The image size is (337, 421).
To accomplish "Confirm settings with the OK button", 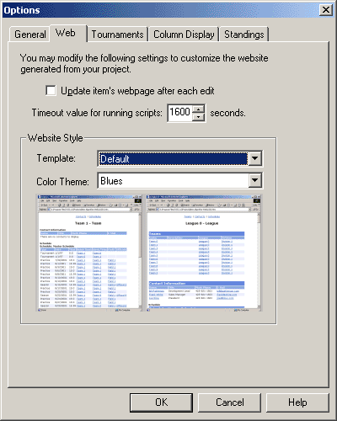I will click(161, 402).
